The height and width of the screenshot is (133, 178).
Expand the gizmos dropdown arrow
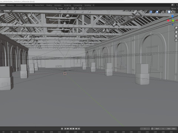point(154,12)
